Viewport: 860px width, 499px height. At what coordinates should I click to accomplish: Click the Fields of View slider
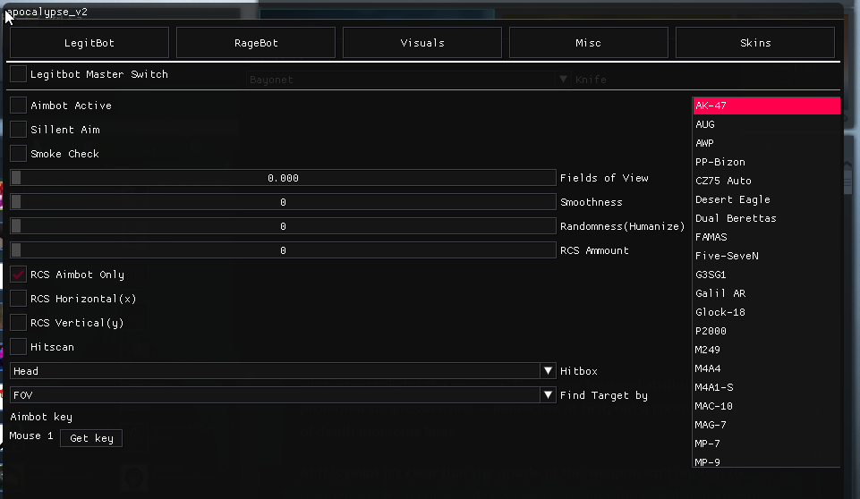(x=283, y=178)
